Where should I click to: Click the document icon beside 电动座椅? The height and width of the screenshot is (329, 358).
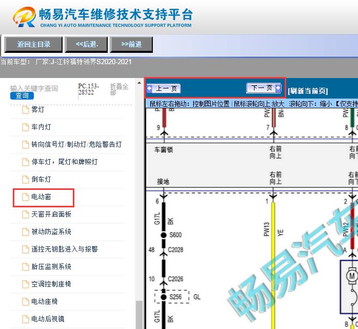[x=25, y=302]
